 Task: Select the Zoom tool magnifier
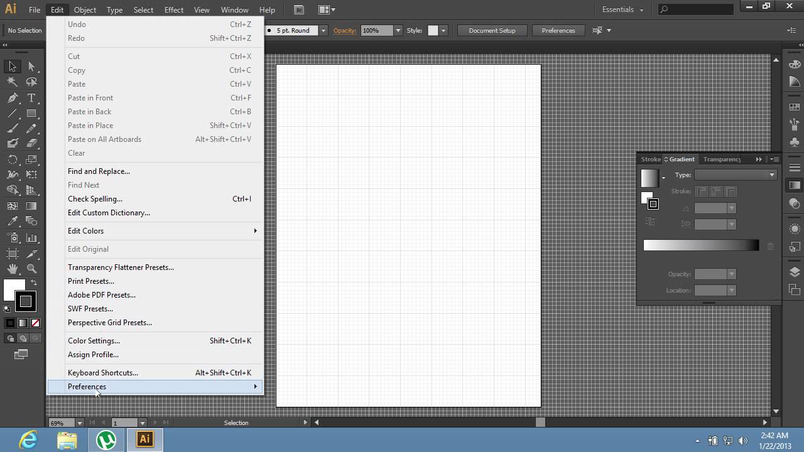click(x=31, y=269)
